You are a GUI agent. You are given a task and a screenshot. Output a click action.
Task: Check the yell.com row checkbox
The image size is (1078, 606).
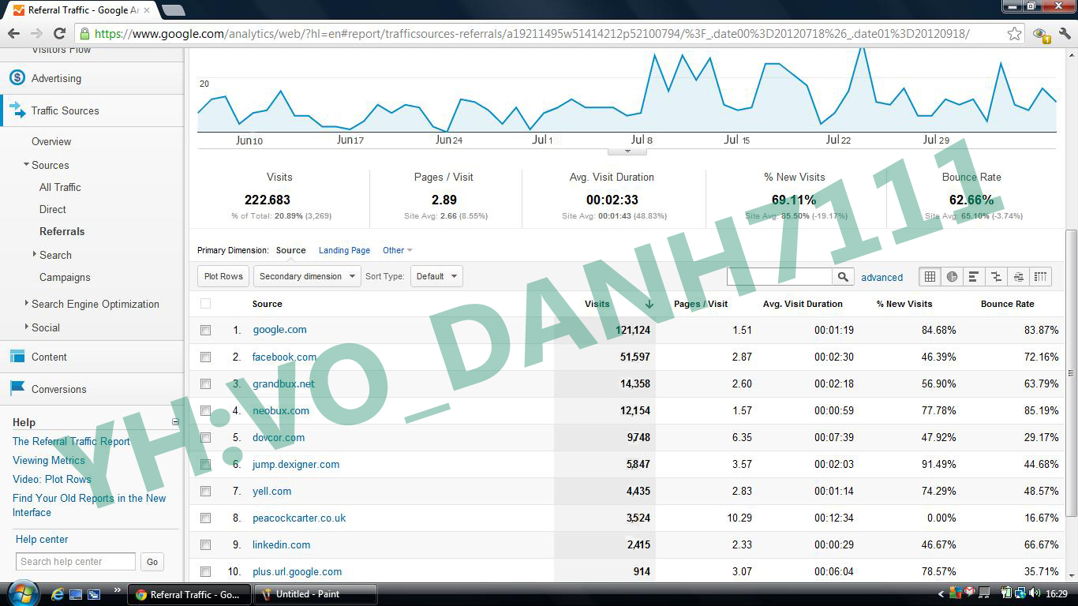[x=205, y=491]
